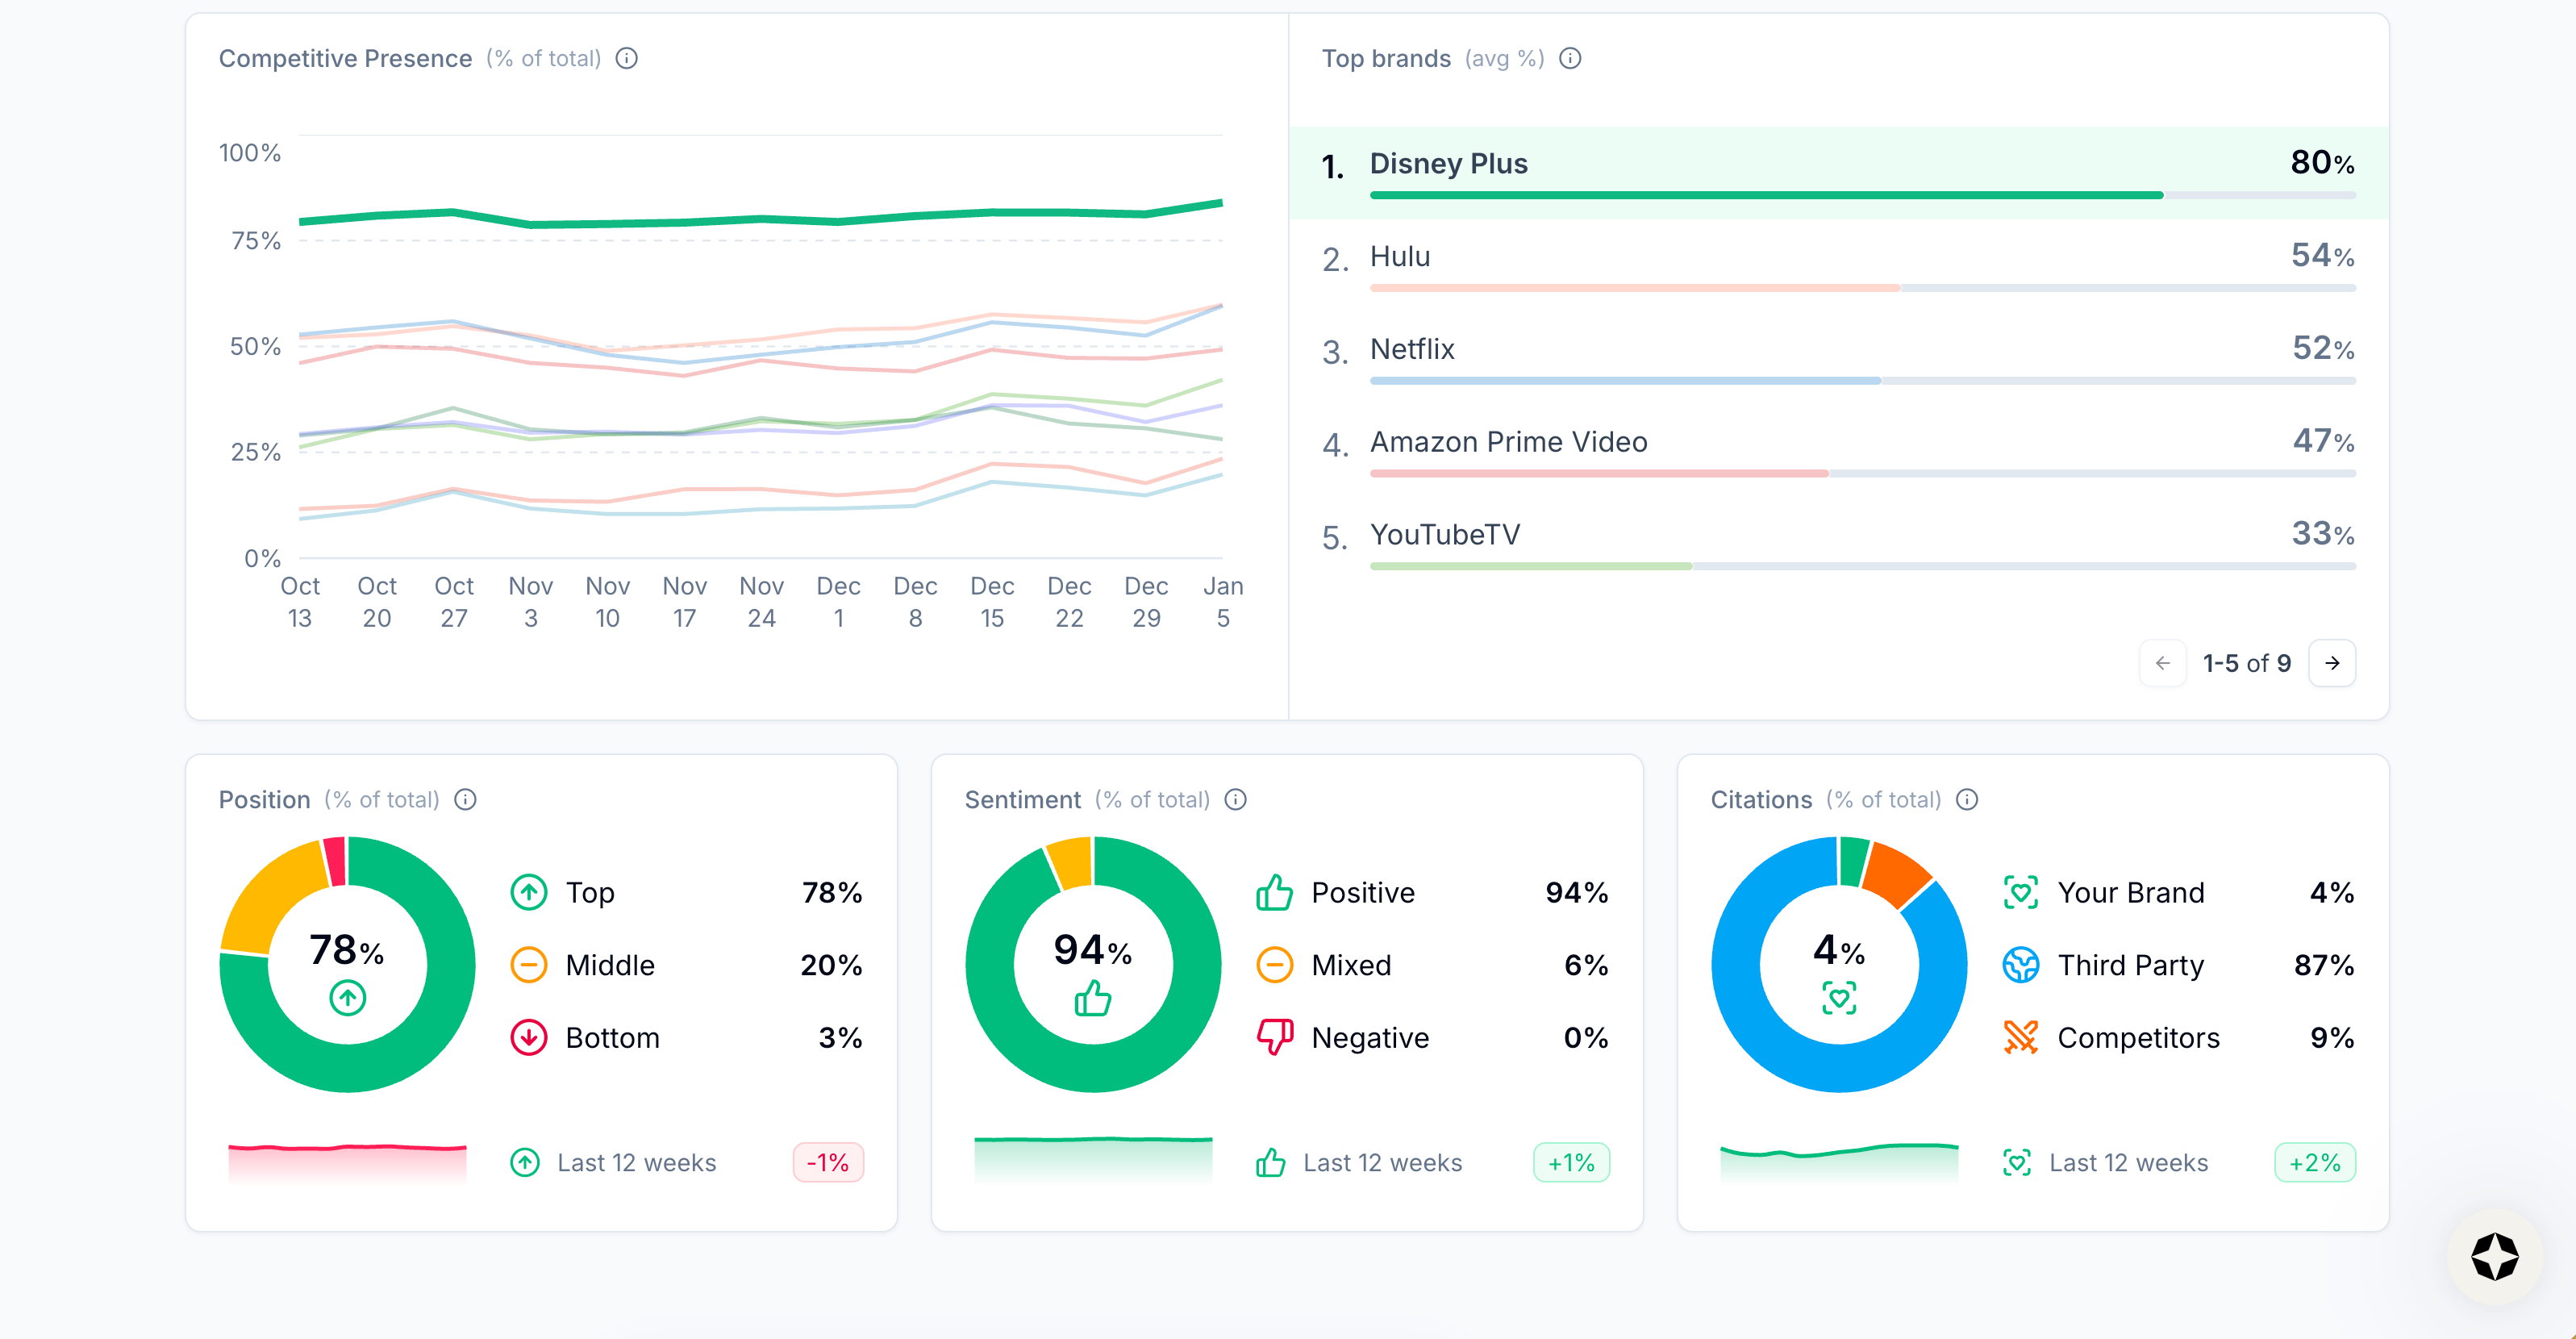Go to next page of brands
2576x1339 pixels.
2332,663
